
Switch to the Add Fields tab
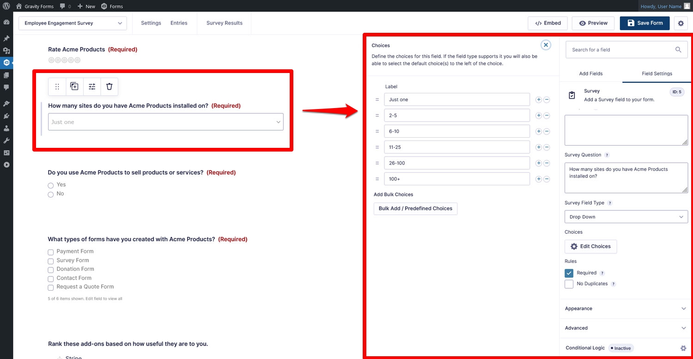pos(591,73)
